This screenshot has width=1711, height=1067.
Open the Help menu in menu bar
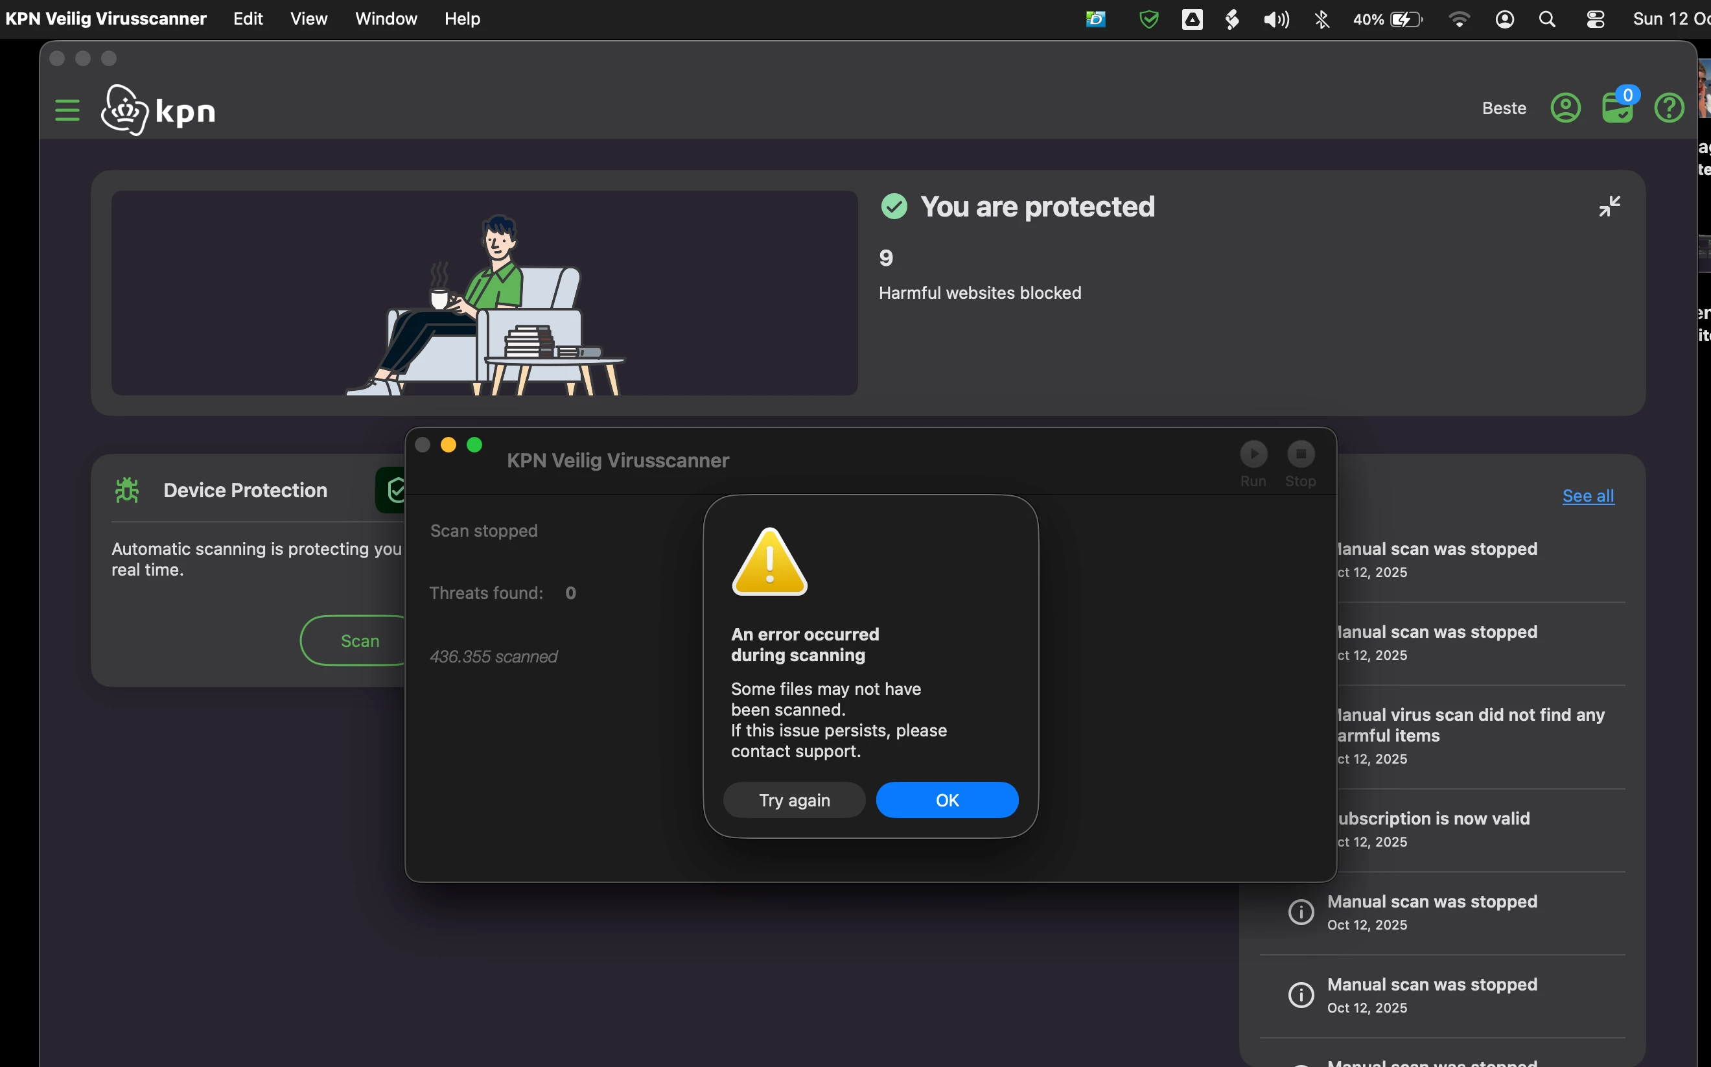pyautogui.click(x=462, y=19)
